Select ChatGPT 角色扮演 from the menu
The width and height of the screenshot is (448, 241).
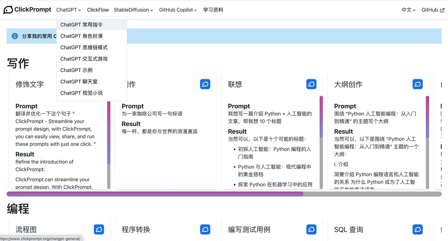point(81,36)
